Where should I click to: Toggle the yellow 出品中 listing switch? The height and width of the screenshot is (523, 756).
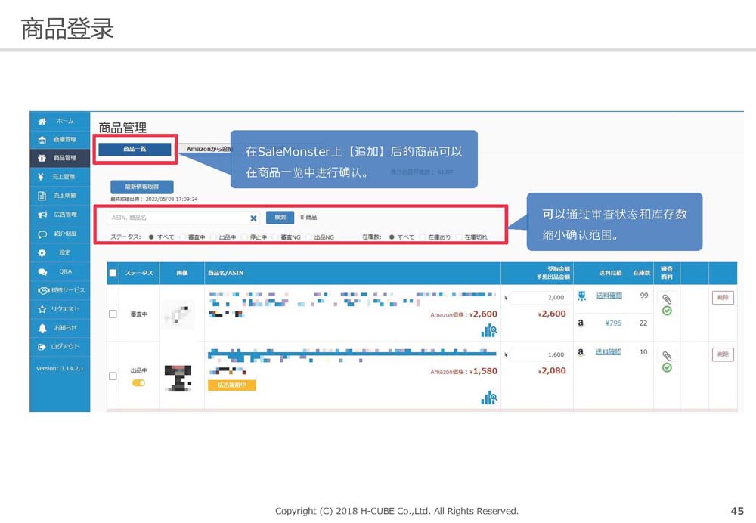139,382
